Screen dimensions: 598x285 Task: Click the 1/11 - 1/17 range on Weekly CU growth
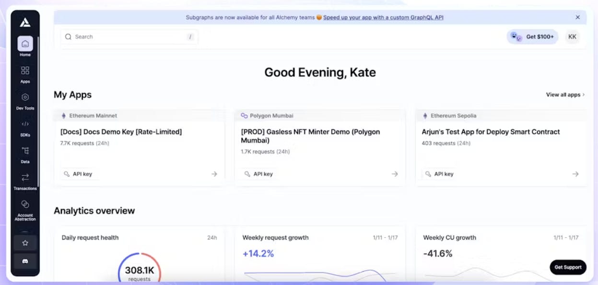click(566, 238)
